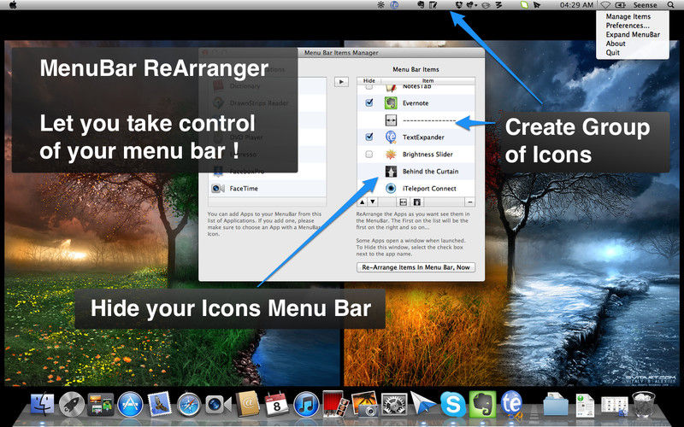Screen dimensions: 684x427
Task: Select the Behind the Curtain list item
Action: click(x=416, y=172)
